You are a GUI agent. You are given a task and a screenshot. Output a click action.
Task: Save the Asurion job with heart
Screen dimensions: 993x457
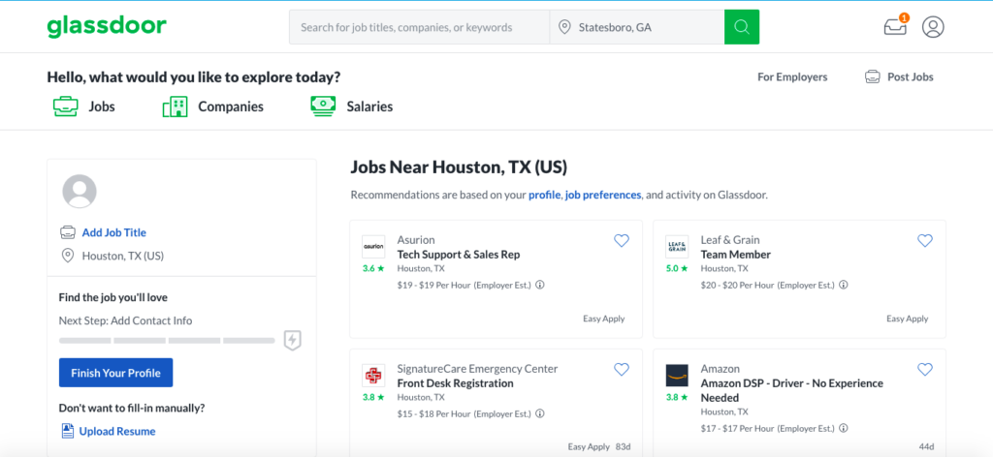tap(622, 240)
